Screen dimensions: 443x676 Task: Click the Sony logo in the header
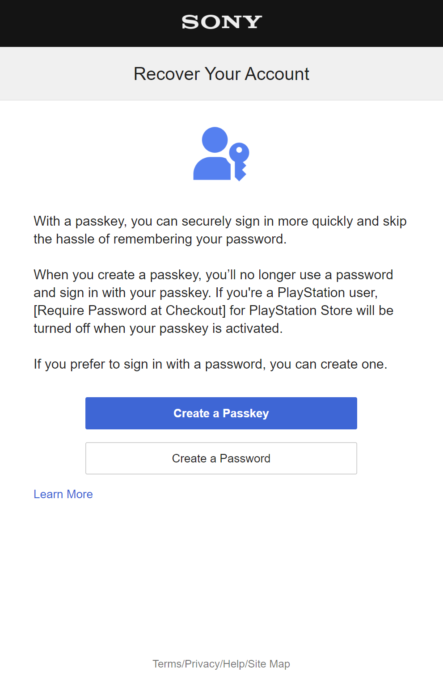pyautogui.click(x=221, y=22)
